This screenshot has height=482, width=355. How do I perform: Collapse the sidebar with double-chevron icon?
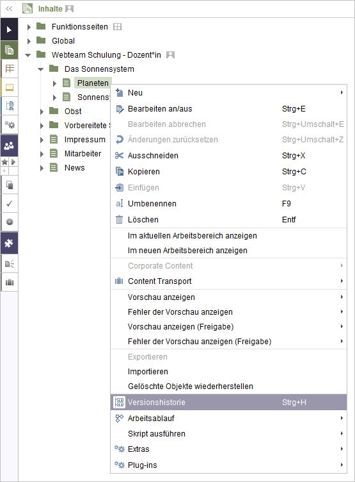point(9,8)
